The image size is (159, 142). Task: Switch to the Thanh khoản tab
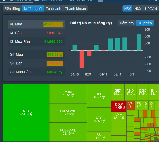(x=75, y=9)
